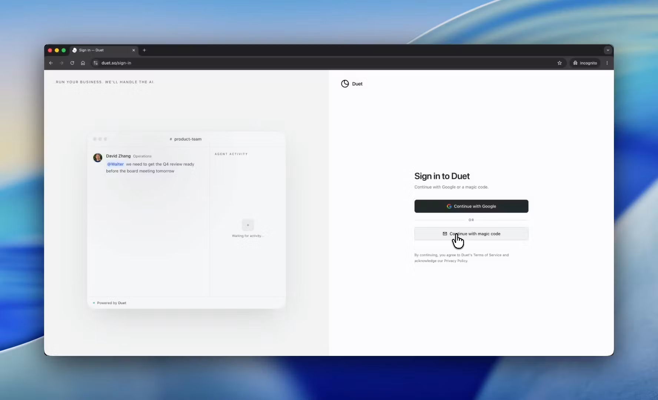
Task: Click the Powered by Duet footer text
Action: (x=112, y=303)
